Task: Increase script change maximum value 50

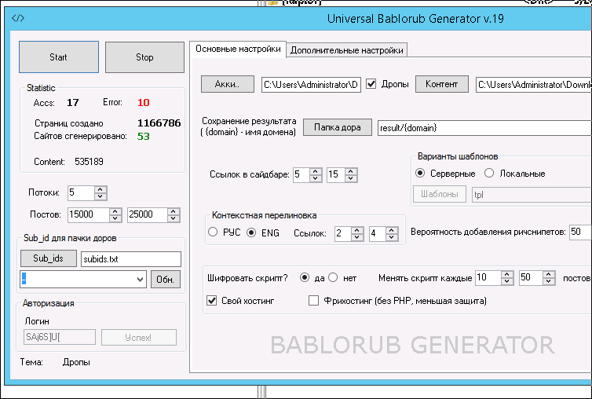Action: (x=550, y=274)
